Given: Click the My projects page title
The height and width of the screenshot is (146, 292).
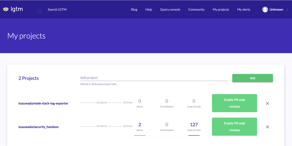Looking at the screenshot, I should 26,36.
